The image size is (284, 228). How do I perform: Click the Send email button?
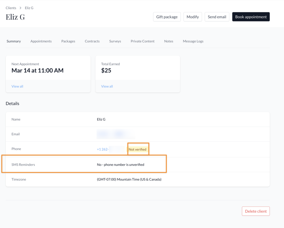tap(217, 17)
